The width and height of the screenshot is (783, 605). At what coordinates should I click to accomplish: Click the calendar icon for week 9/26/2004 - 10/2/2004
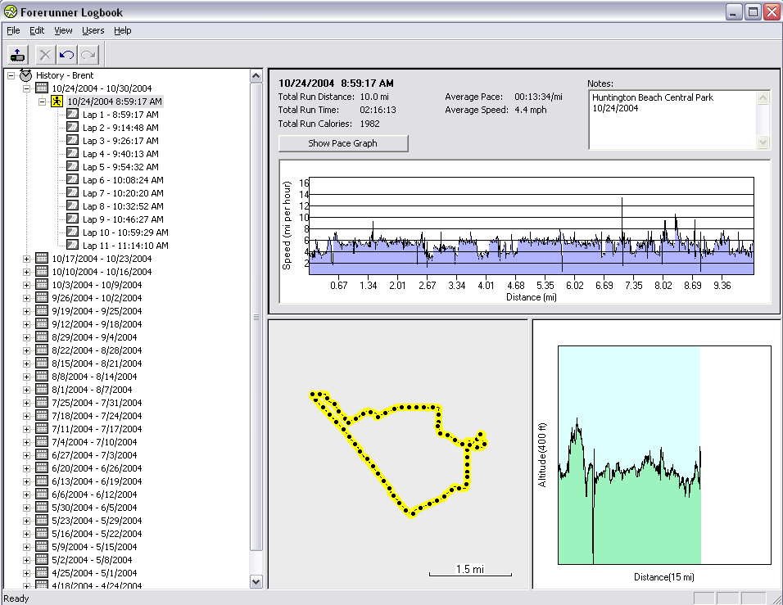coord(42,297)
